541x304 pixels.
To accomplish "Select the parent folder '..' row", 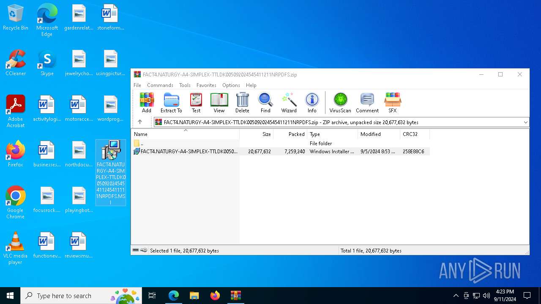I will 280,144.
